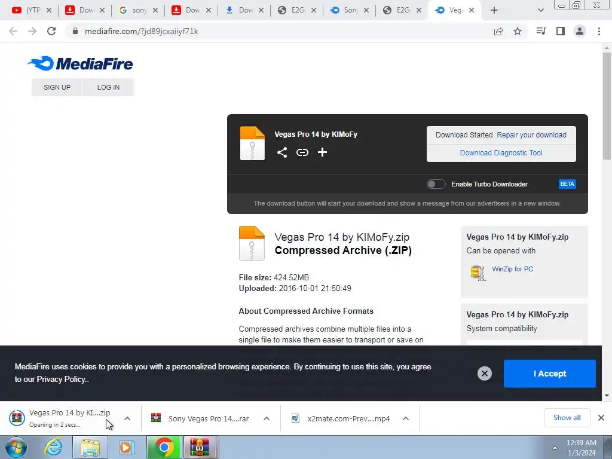Expand options for x2mate.com mp4 download
Viewport: 612px width, 459px height.
pos(406,418)
